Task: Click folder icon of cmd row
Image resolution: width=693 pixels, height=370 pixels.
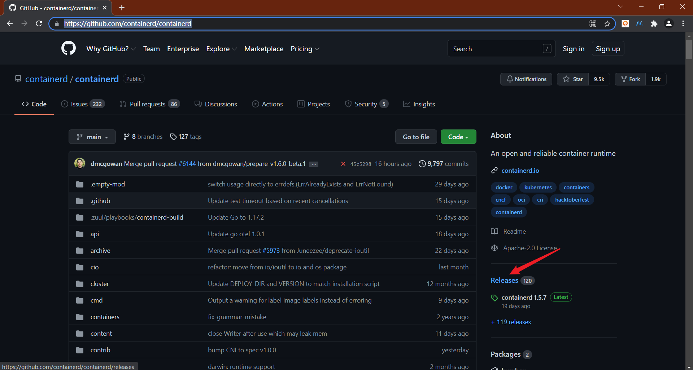Action: 80,300
